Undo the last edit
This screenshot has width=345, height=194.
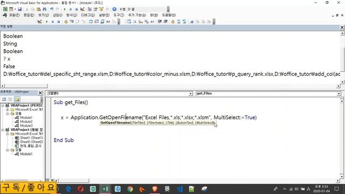[x=52, y=9]
